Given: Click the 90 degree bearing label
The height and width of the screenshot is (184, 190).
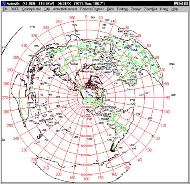Looking at the screenshot, I should (168, 98).
